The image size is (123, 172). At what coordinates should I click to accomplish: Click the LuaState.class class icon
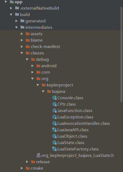click(x=54, y=142)
